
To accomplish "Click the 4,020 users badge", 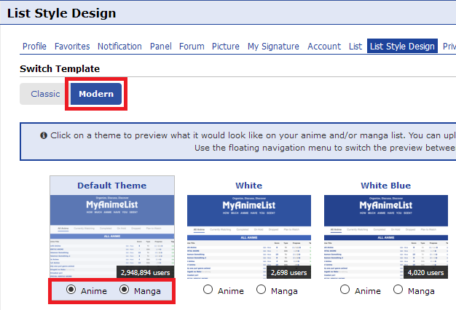I will pyautogui.click(x=425, y=272).
